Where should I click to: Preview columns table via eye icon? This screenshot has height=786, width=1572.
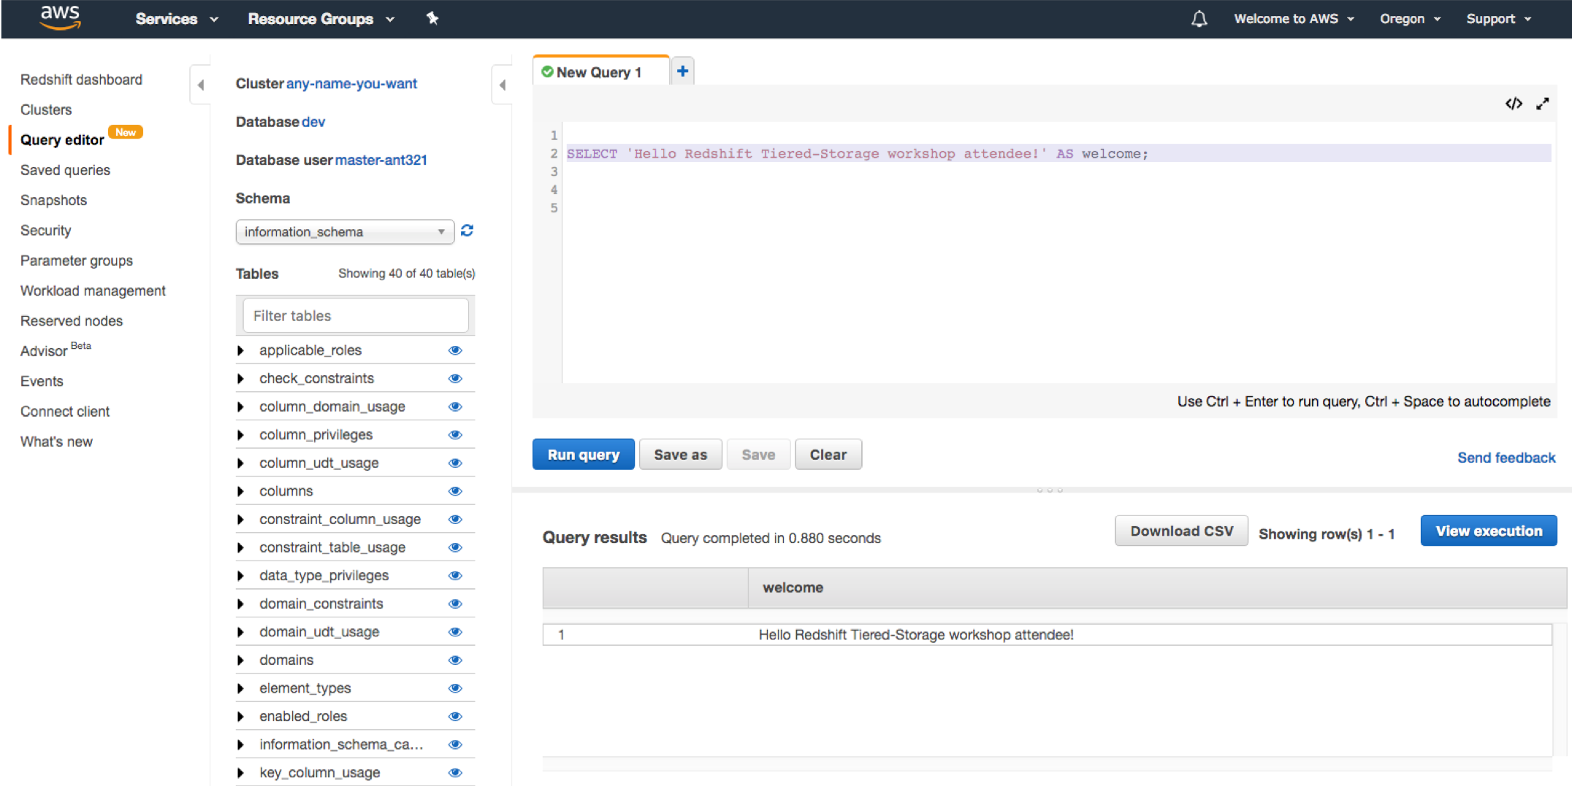[x=455, y=491]
